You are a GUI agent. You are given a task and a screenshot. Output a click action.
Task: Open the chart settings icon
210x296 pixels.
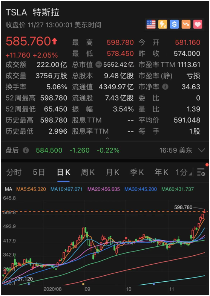coord(201,172)
